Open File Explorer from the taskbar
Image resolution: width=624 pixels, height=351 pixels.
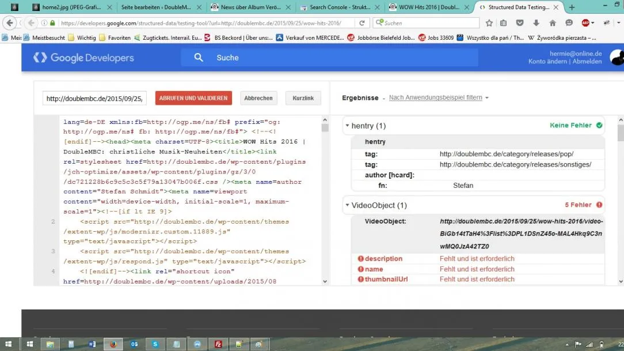click(x=50, y=344)
